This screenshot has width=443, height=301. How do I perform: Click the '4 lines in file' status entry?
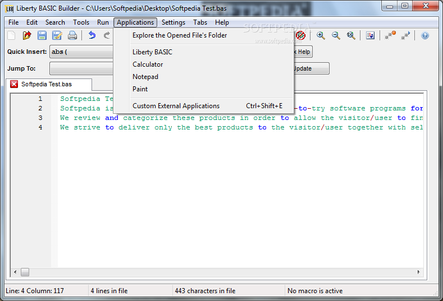click(x=109, y=291)
